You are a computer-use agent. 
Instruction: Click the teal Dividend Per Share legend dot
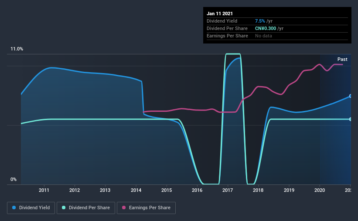[64, 208]
